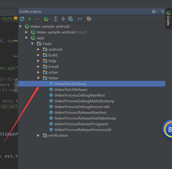This screenshot has width=172, height=169.
Task: Click the floating circular widget showing 8
Action: pos(167,129)
